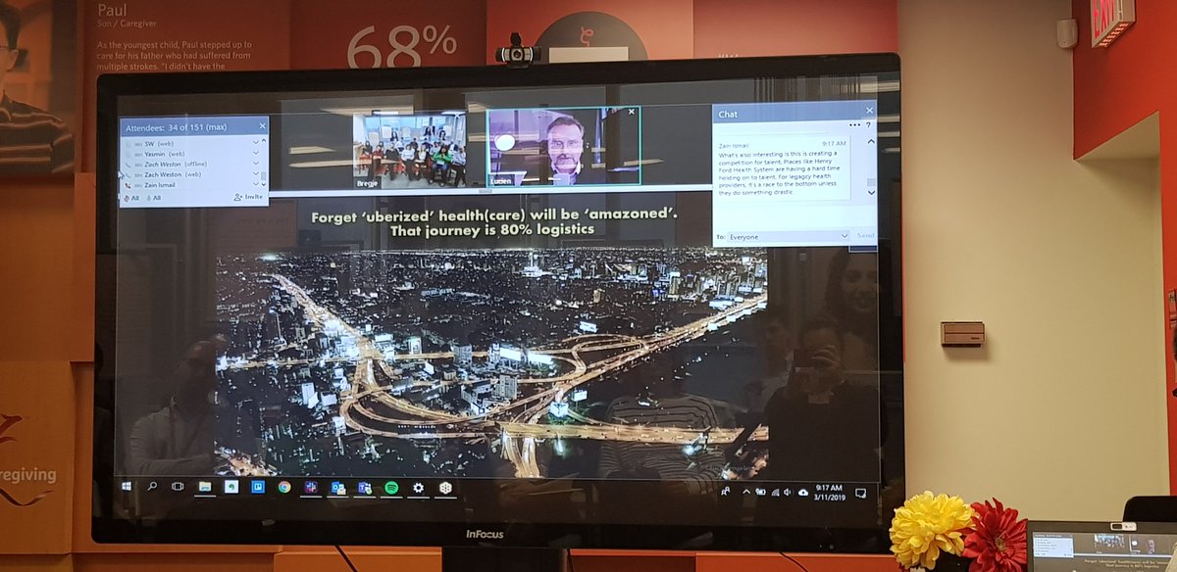Open Microsoft Teams from the taskbar
1177x572 pixels.
364,487
